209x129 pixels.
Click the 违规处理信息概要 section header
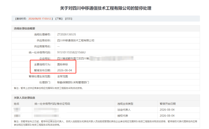pyautogui.click(x=24, y=28)
